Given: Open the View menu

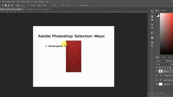Looking at the screenshot, I should (x=36, y=2).
